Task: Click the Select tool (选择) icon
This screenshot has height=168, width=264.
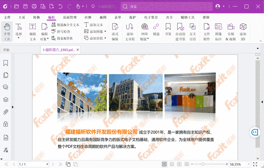Action: click(18, 27)
